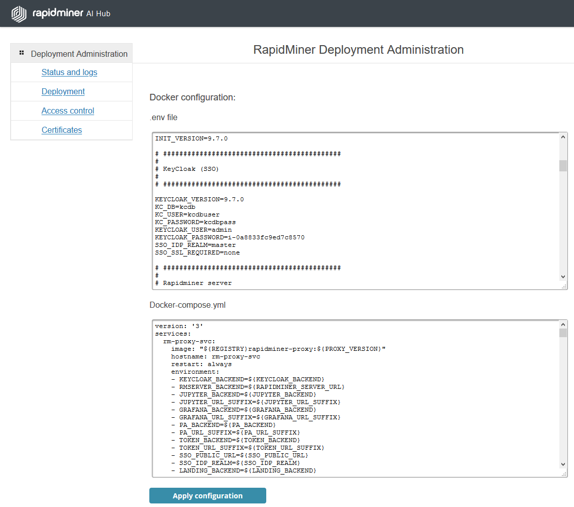The width and height of the screenshot is (574, 507).
Task: Click the grid icon beside Deployment Administration
Action: (x=21, y=52)
